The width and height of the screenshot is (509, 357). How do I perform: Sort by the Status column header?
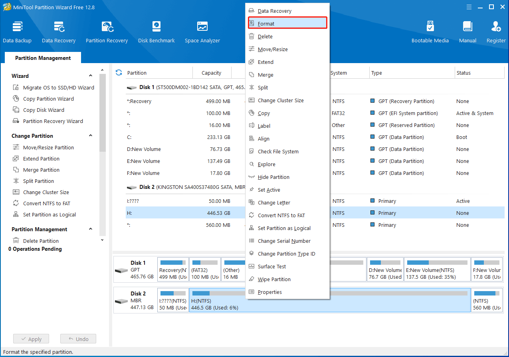479,73
